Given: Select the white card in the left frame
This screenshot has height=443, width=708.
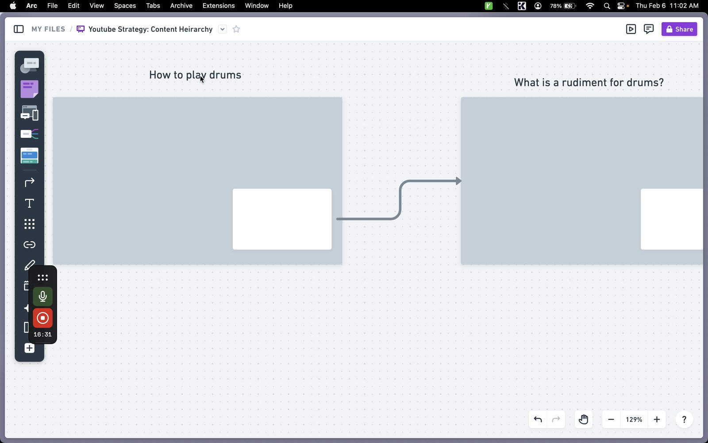Looking at the screenshot, I should tap(282, 219).
